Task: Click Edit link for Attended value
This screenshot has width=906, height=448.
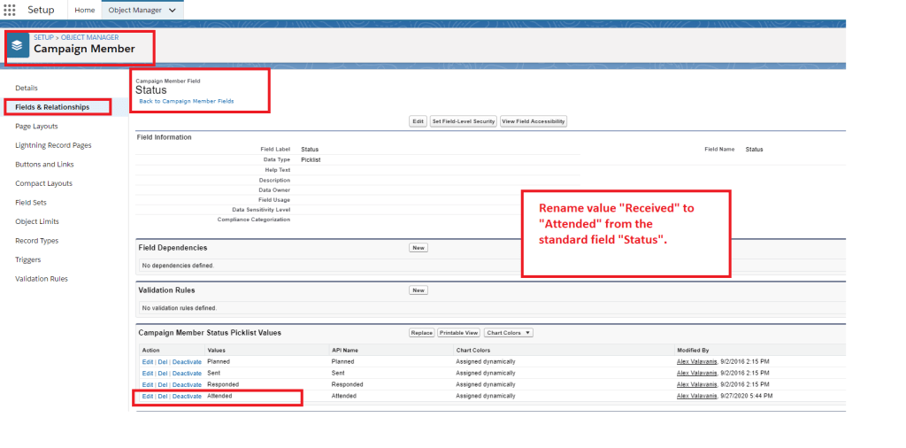Action: point(148,397)
